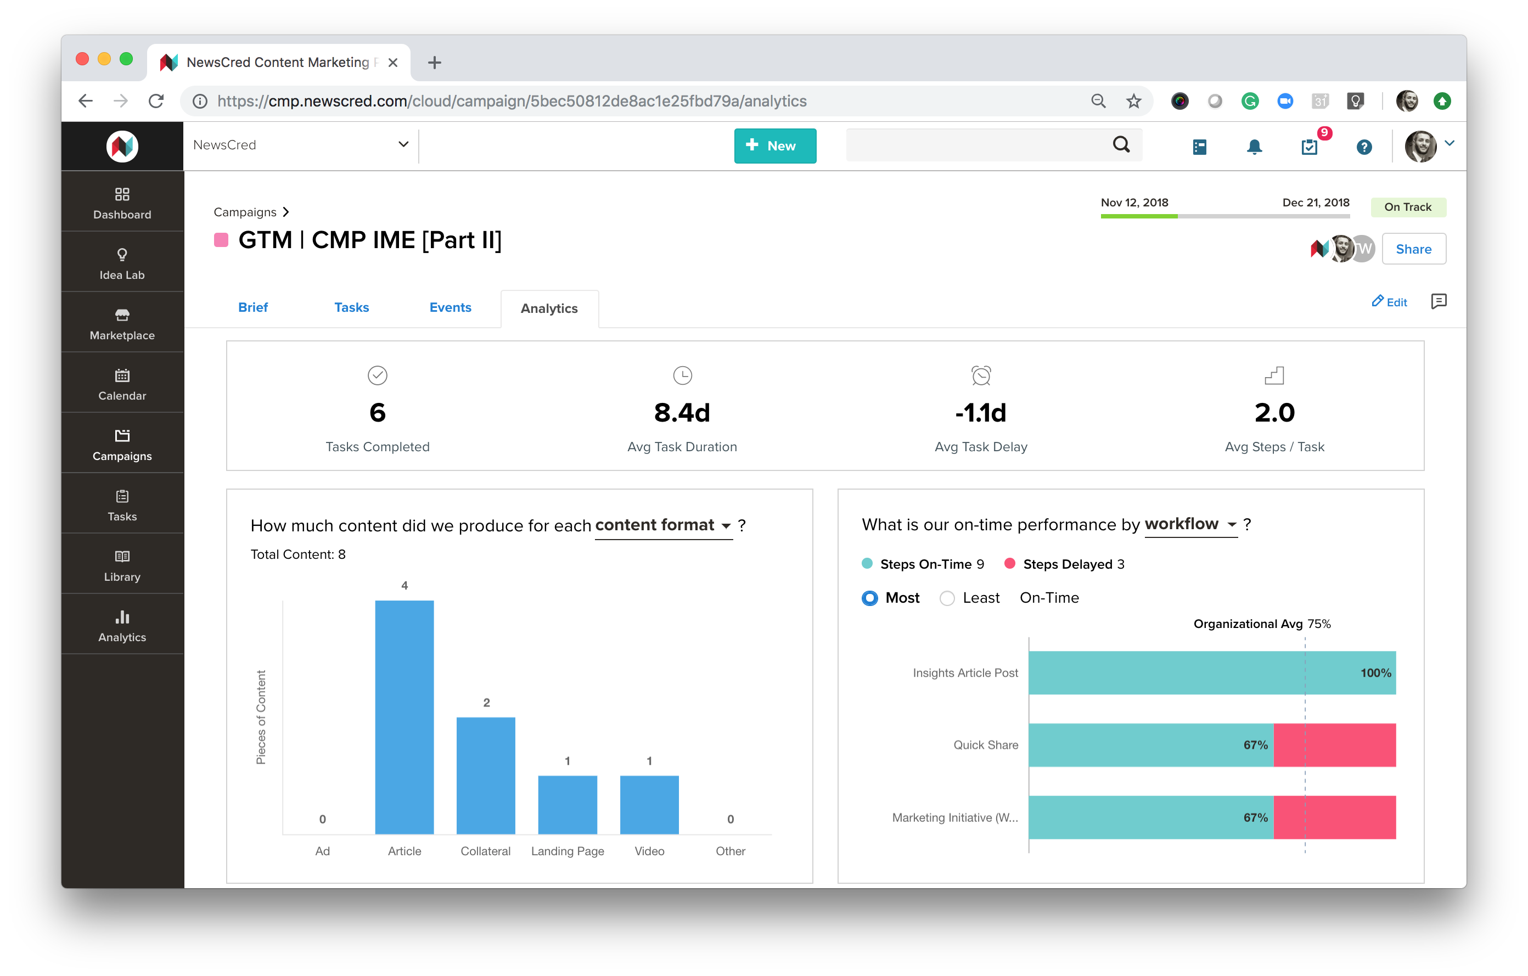Click the user profile avatar in header
Viewport: 1528px width, 976px height.
tap(1420, 147)
